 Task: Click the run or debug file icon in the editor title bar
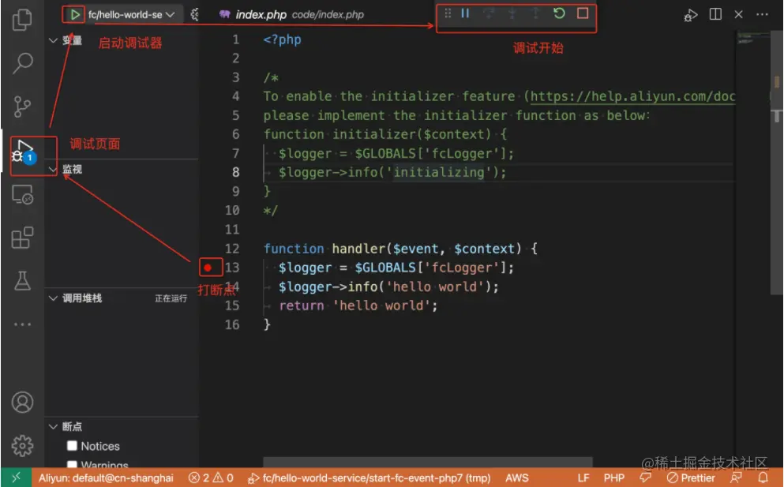click(x=691, y=15)
